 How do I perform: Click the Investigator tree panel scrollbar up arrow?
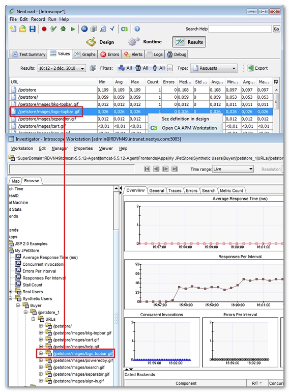116,188
